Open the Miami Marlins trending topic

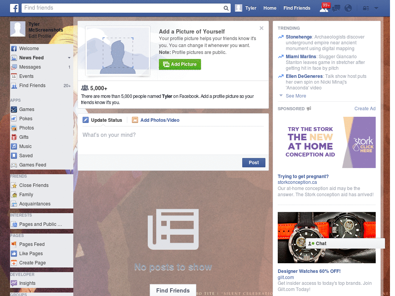tap(301, 57)
